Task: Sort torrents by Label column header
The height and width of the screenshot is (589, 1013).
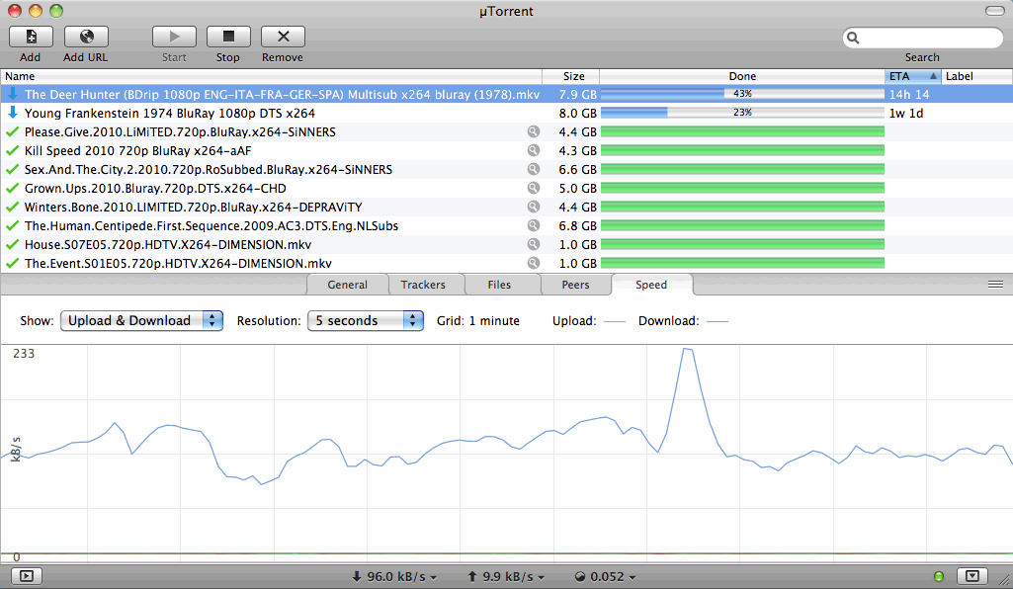Action: pos(976,76)
